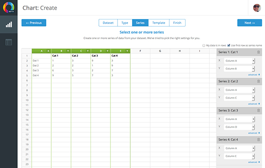265x168 pixels.
Task: Uncheck 'Use first row as series name'
Action: (x=229, y=45)
